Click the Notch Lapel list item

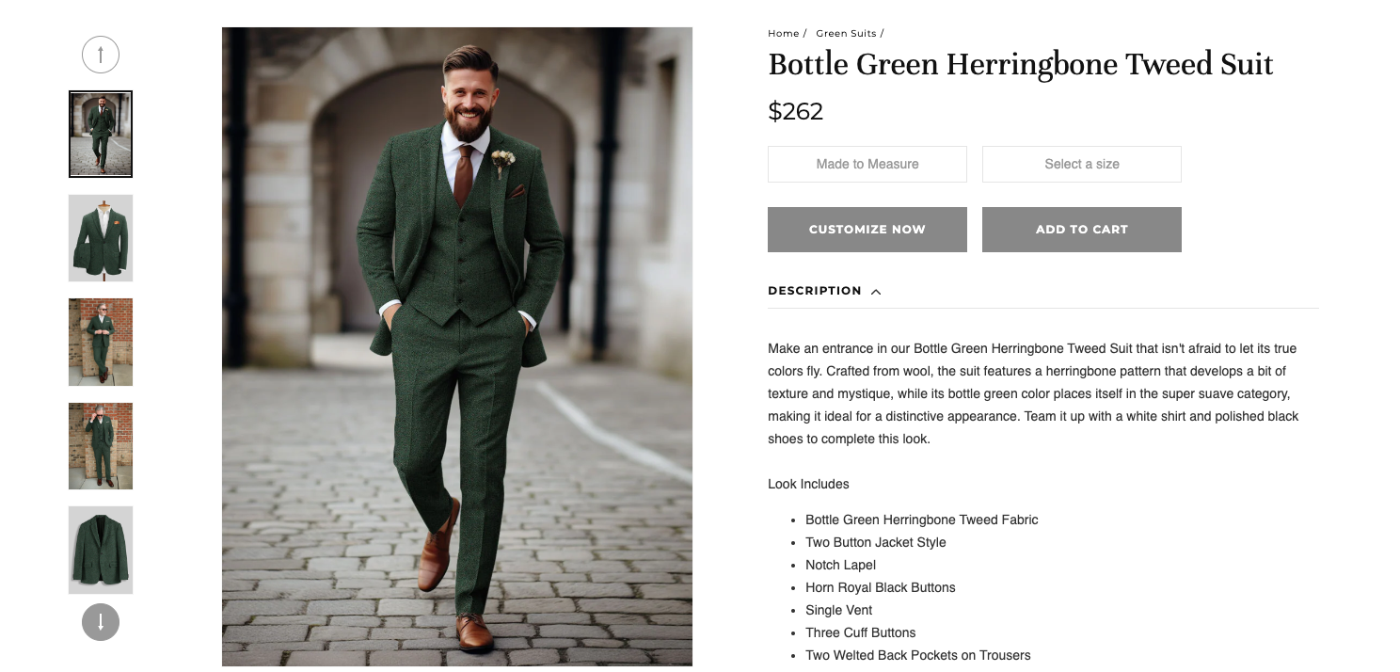(840, 565)
